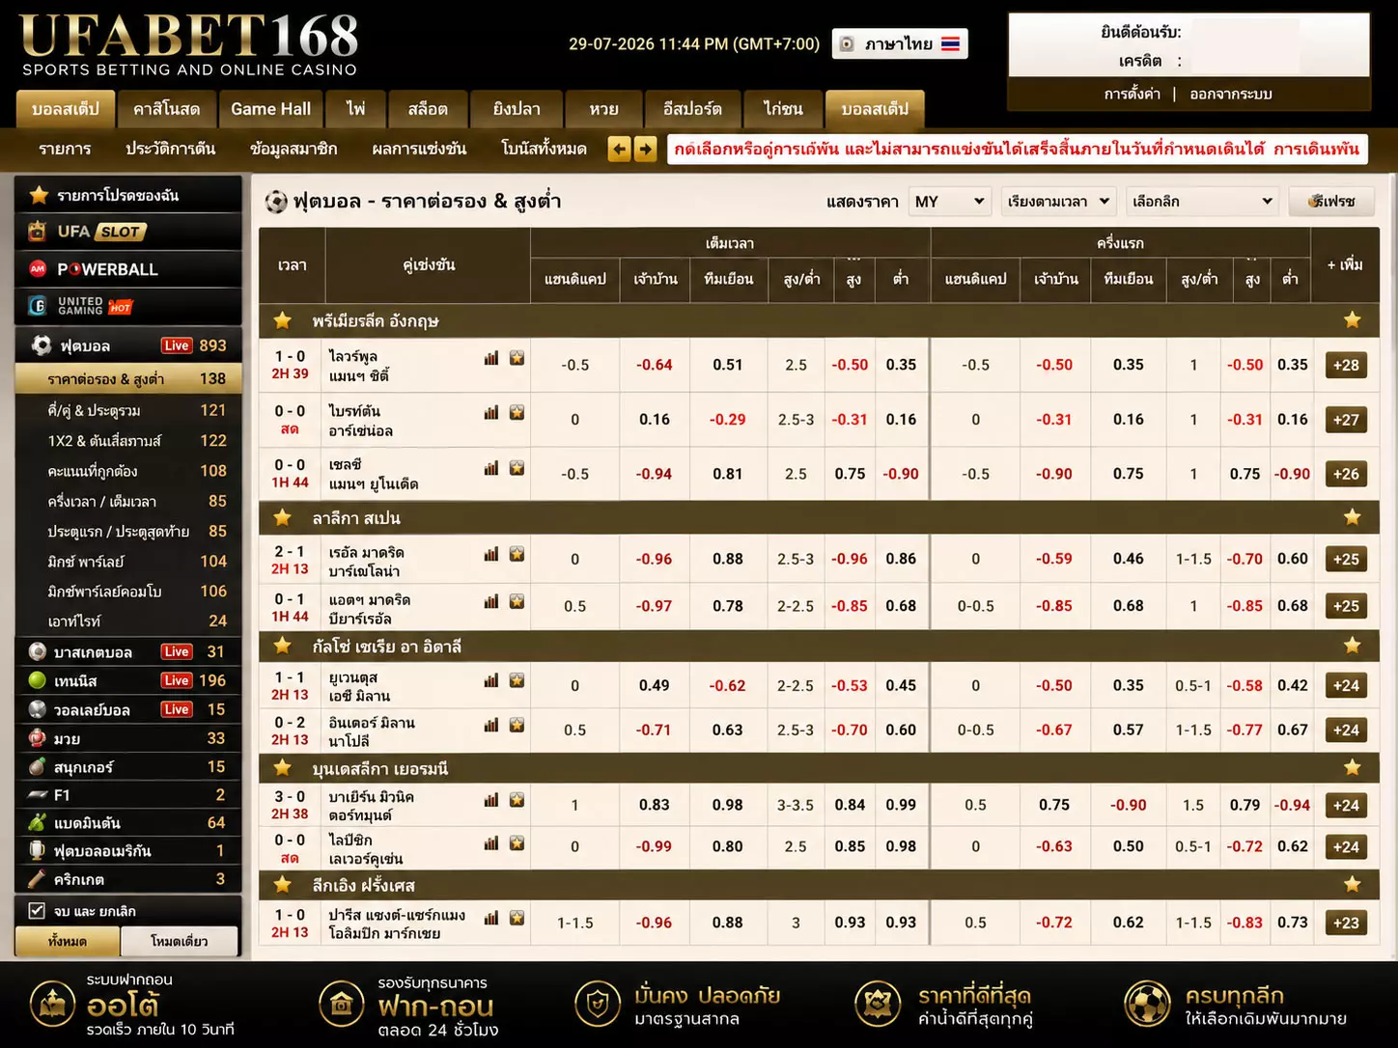Click the right arrow in the navigation bar
This screenshot has width=1398, height=1048.
(x=645, y=149)
